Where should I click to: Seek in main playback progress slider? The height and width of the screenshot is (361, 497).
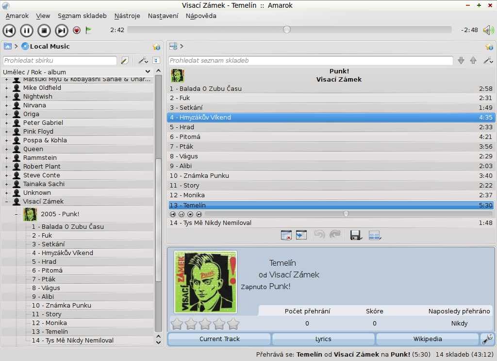click(x=289, y=30)
